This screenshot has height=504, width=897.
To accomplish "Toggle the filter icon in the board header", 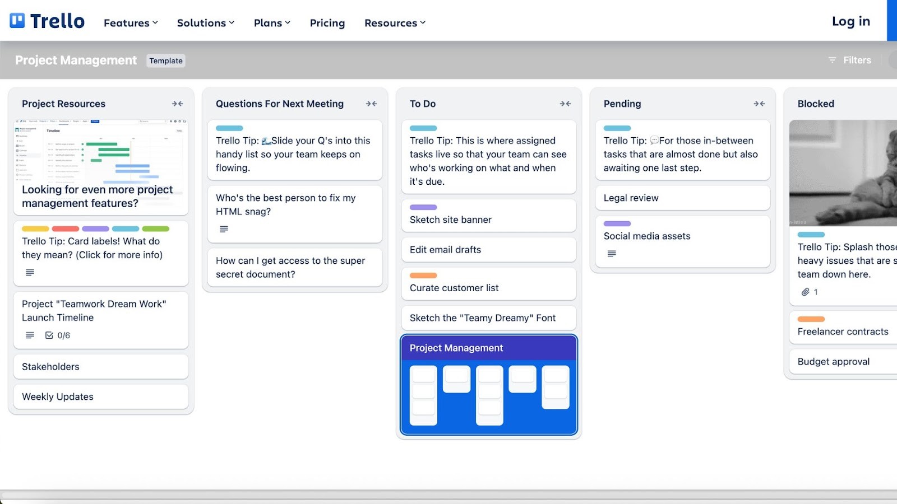I will coord(831,60).
